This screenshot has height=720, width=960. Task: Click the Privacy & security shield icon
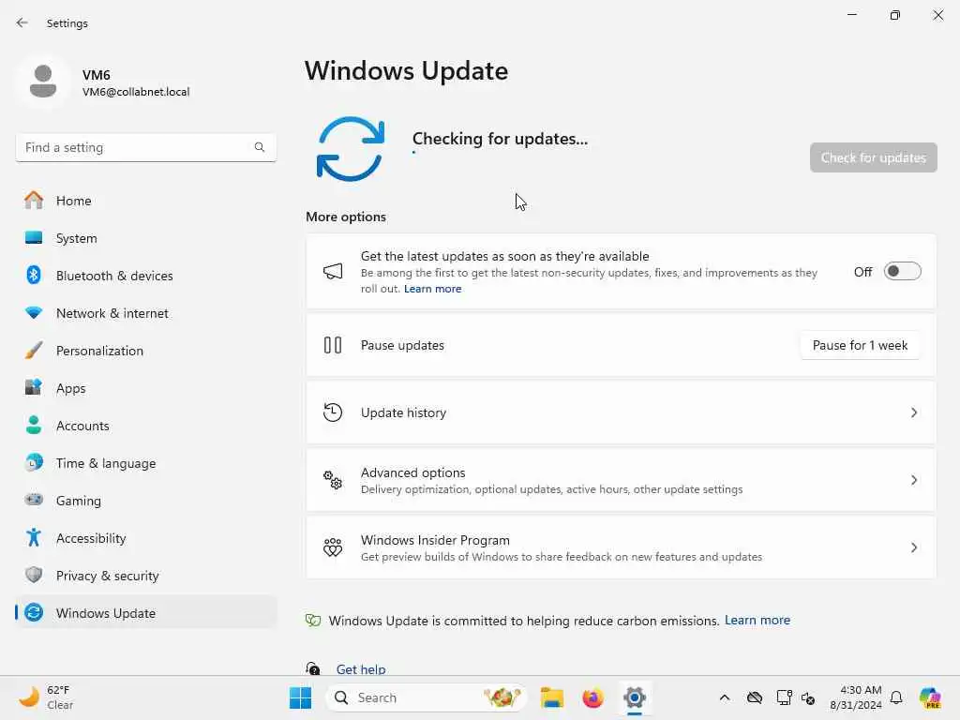(34, 575)
